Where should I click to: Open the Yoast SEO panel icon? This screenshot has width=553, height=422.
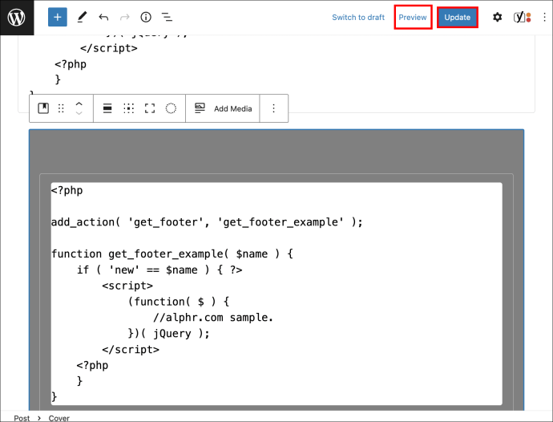tap(523, 18)
